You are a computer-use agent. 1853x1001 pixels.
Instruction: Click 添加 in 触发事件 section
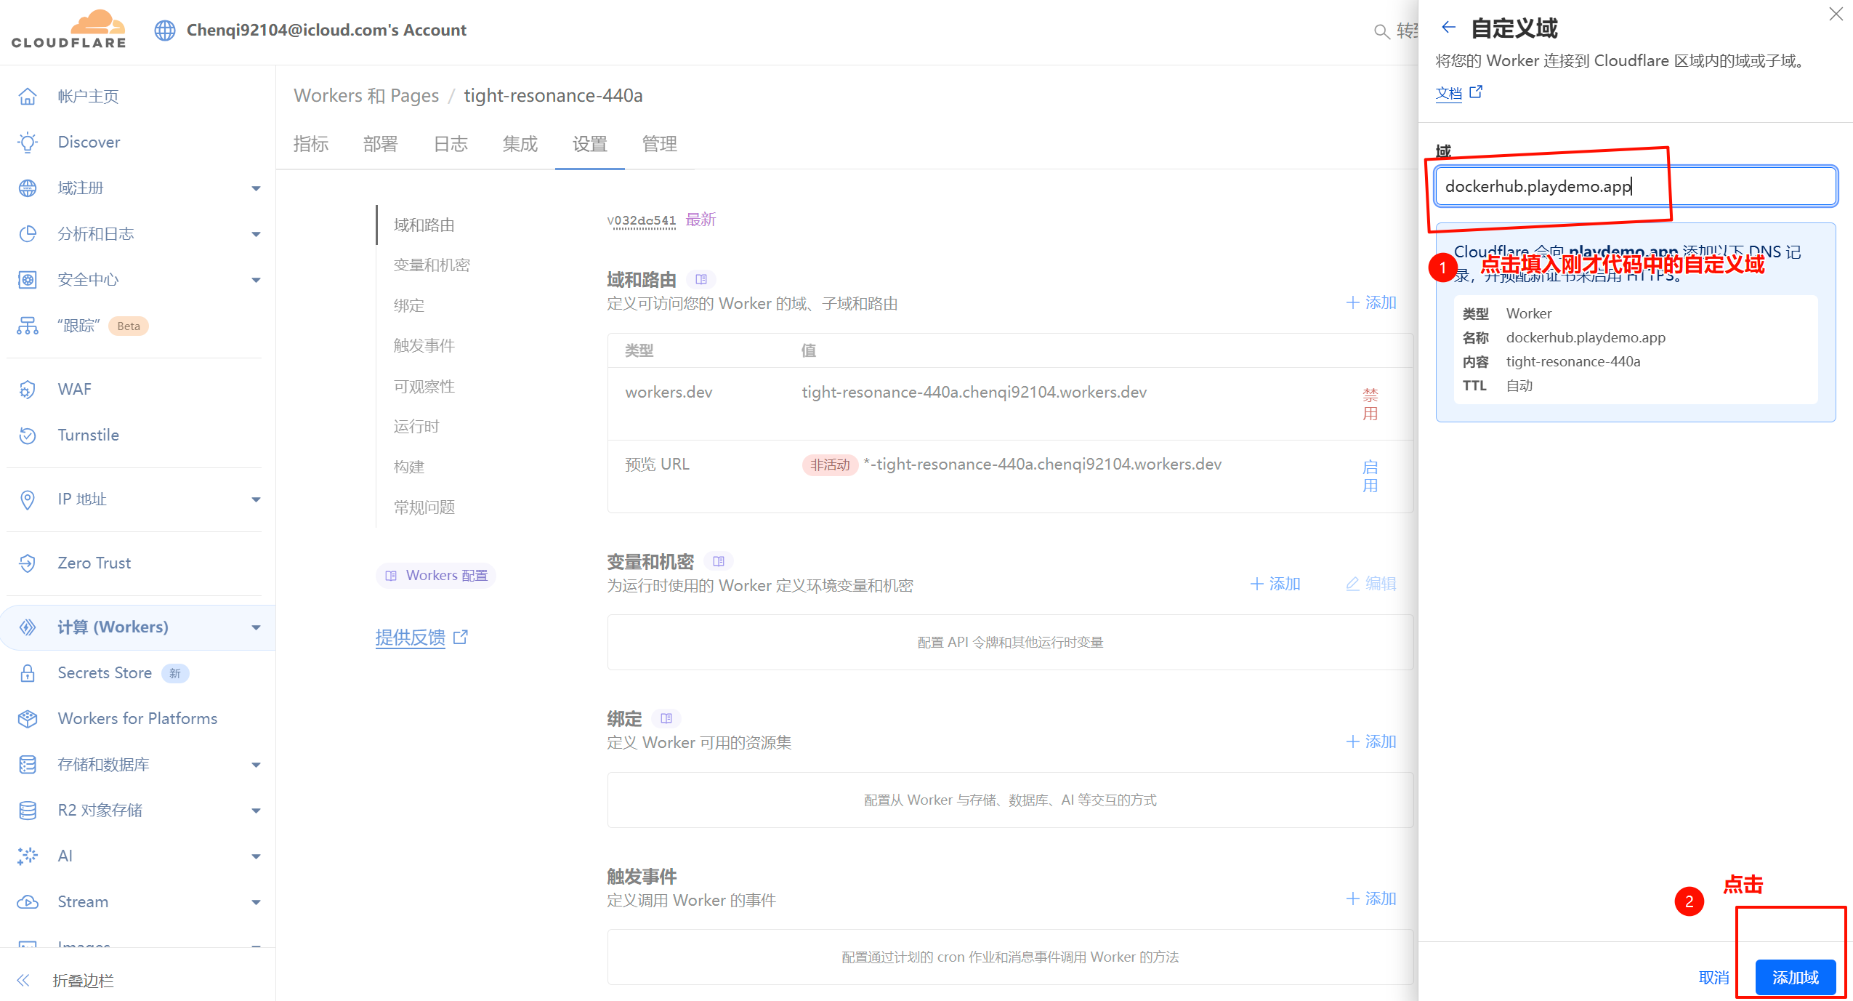1371,899
